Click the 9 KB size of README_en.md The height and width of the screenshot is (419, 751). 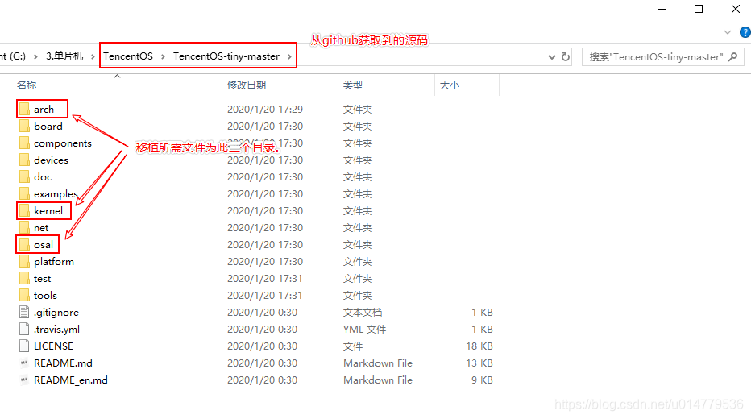482,380
